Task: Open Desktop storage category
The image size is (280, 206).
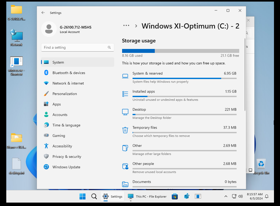Action: point(179,114)
